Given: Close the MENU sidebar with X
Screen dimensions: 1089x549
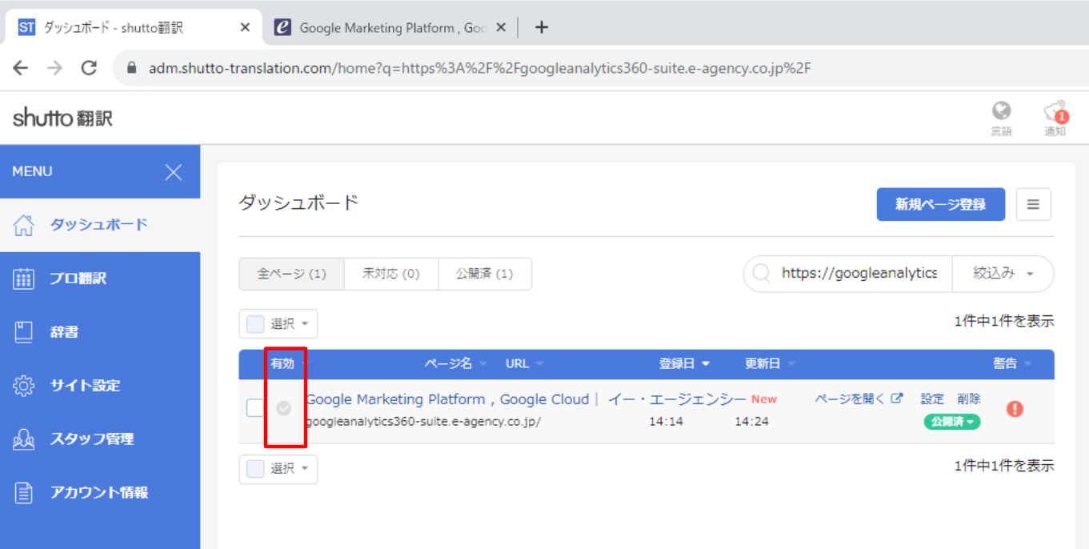Looking at the screenshot, I should 174,172.
